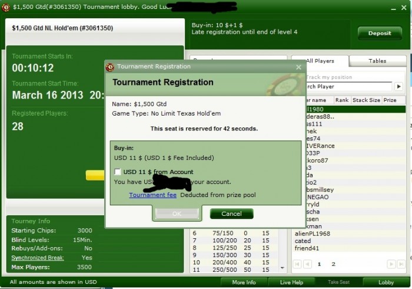Select blind level 10 row 200/400
The height and width of the screenshot is (289, 412).
(235, 262)
